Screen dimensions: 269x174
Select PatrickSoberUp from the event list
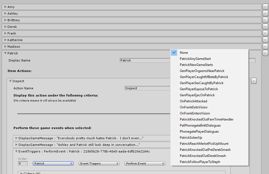pyautogui.click(x=191, y=138)
